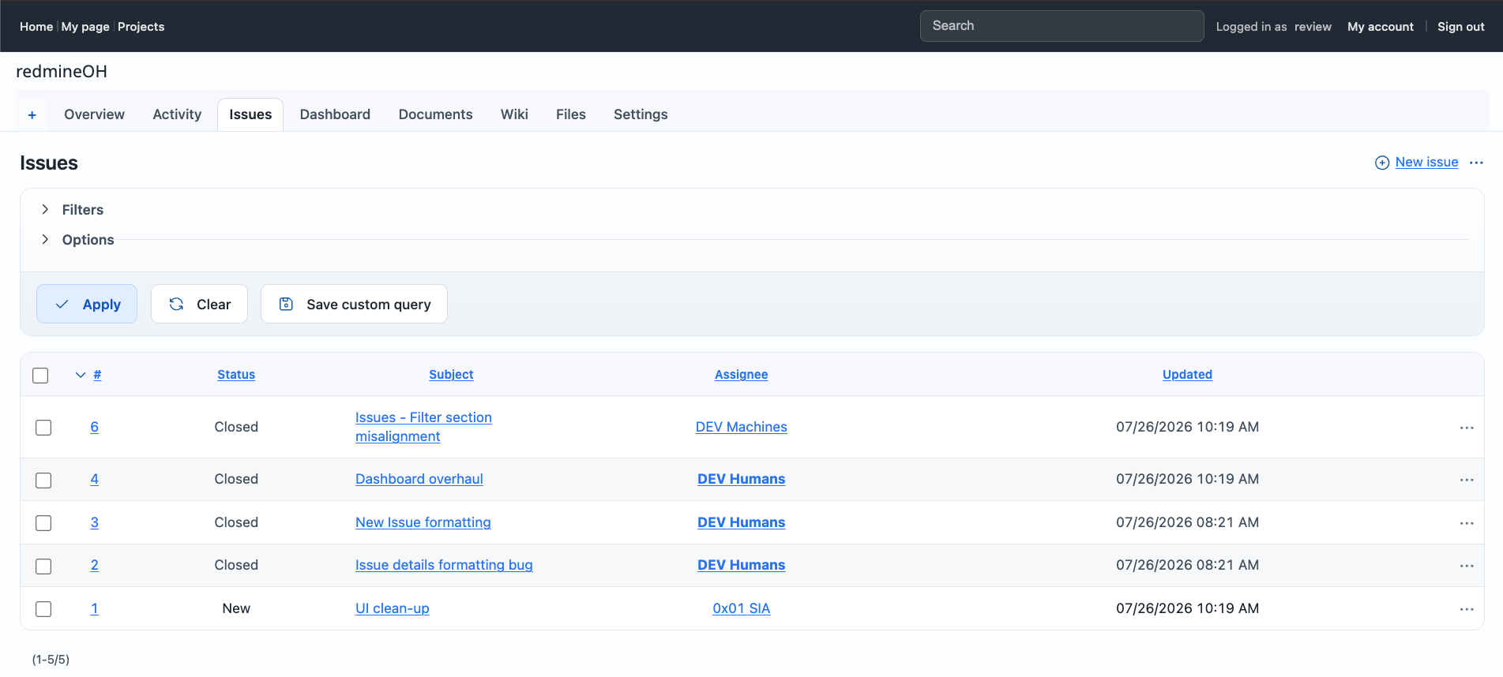Check the box for New Issue formatting
The image size is (1503, 677).
[43, 523]
